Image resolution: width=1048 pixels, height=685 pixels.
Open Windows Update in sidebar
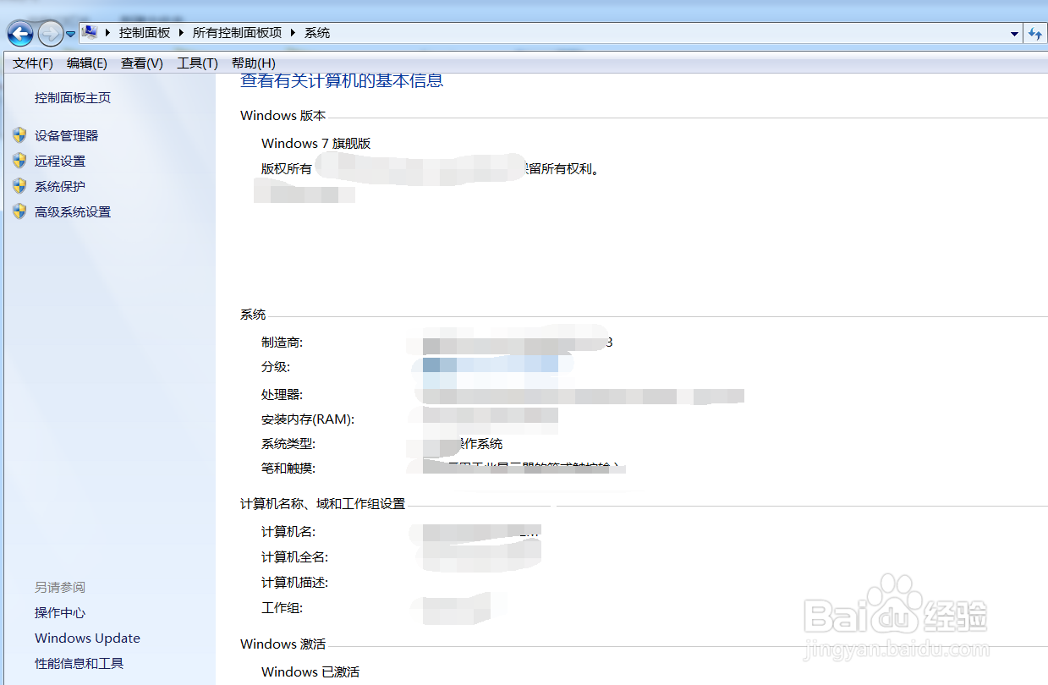(87, 638)
